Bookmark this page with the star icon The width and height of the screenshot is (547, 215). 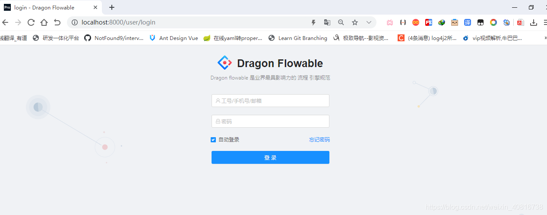tap(355, 22)
